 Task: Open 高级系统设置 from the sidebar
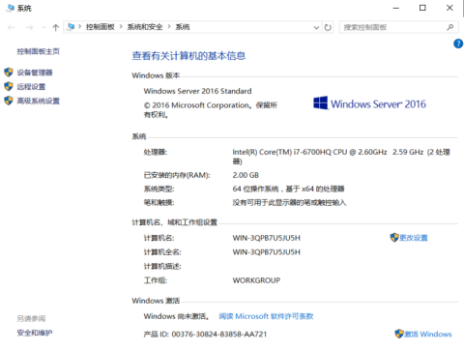39,101
